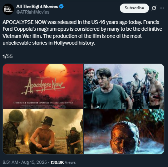Click the 130.8K Views count
Viewport: 168px width, 167px height.
coord(63,162)
